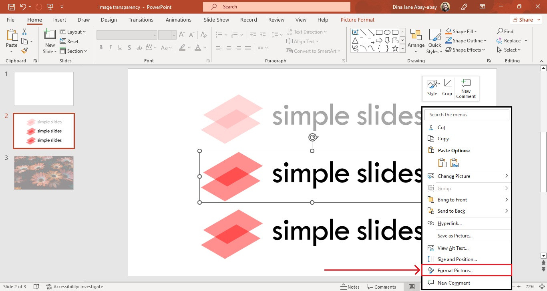Open Style option in mini toolbar
The image size is (547, 291).
click(x=432, y=88)
